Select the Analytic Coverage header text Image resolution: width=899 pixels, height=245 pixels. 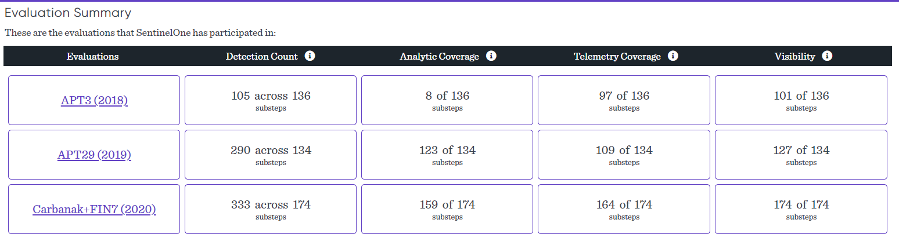point(439,56)
